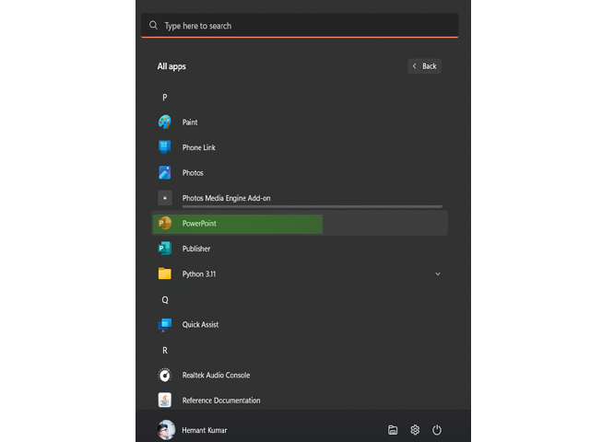Open the Paint app icon
This screenshot has height=442, width=590.
tap(164, 122)
